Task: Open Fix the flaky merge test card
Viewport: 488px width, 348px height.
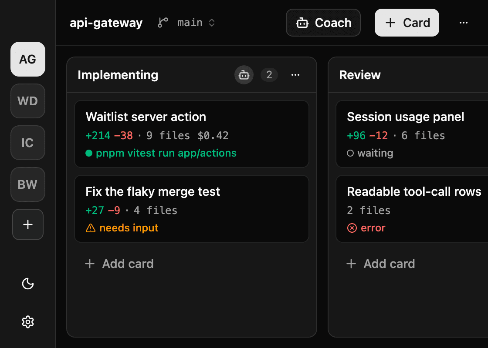Action: (192, 209)
